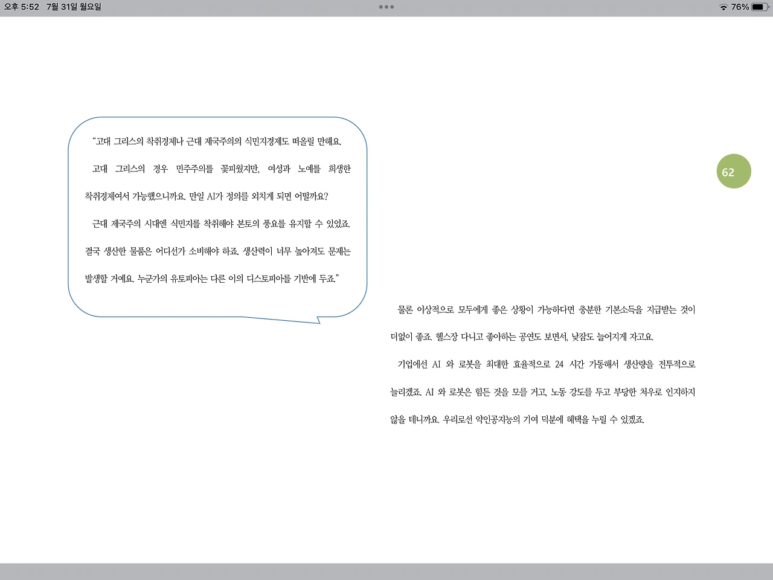Tap center of screen to show menus

[x=386, y=290]
